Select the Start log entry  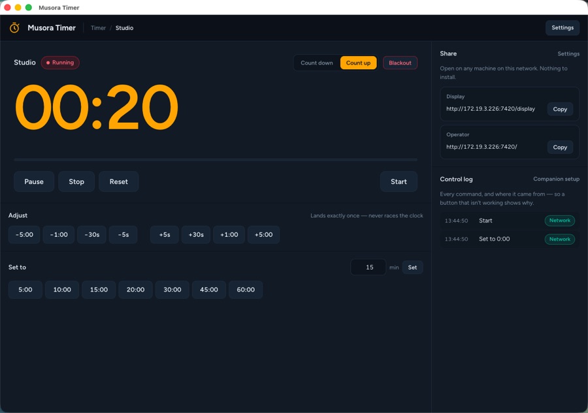[510, 221]
